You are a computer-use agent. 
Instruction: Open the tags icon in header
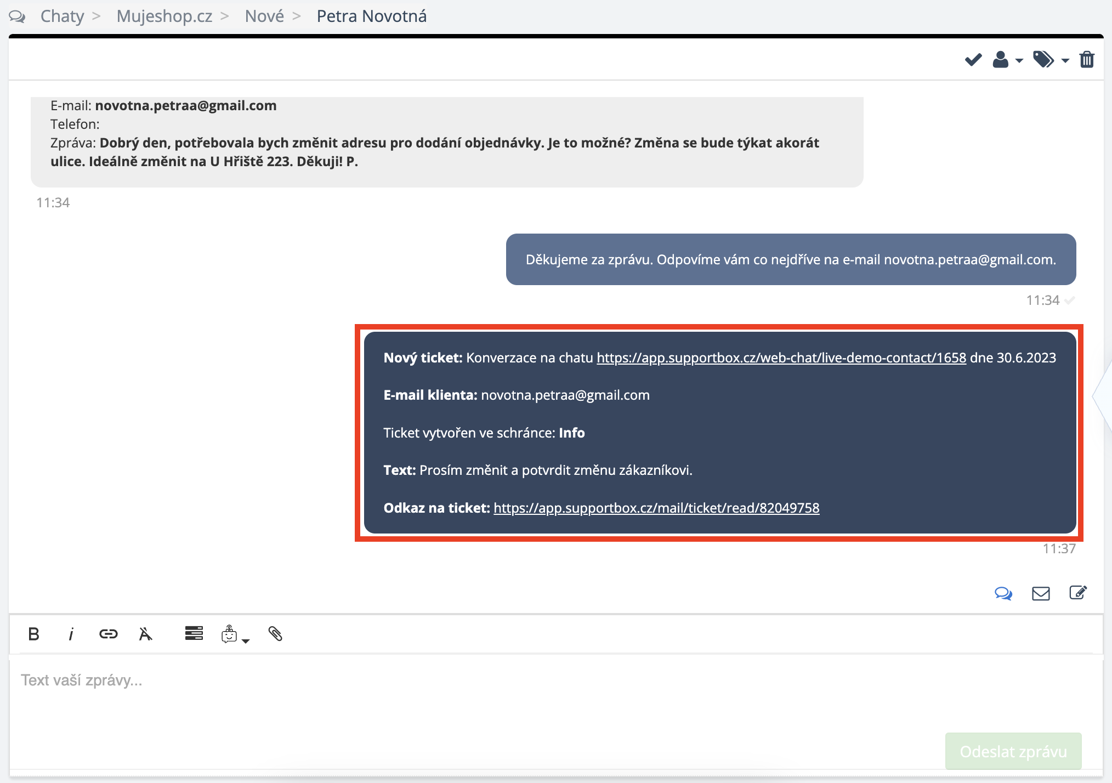click(x=1043, y=59)
